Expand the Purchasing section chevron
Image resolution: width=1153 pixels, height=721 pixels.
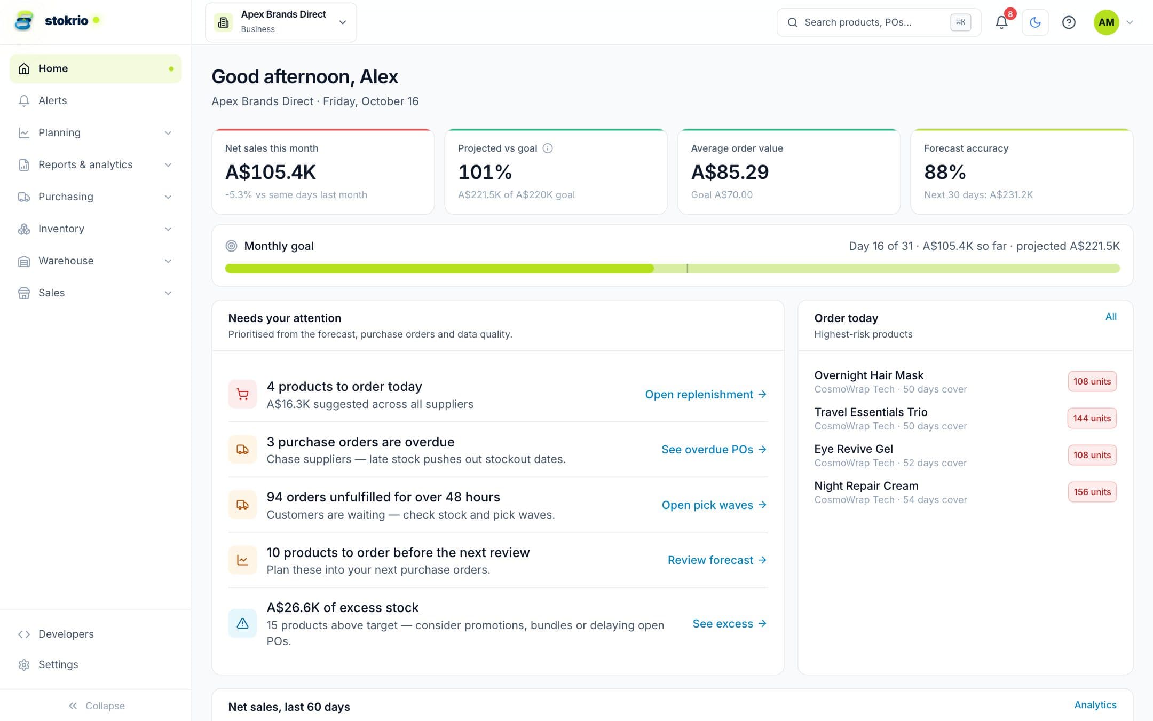(168, 197)
